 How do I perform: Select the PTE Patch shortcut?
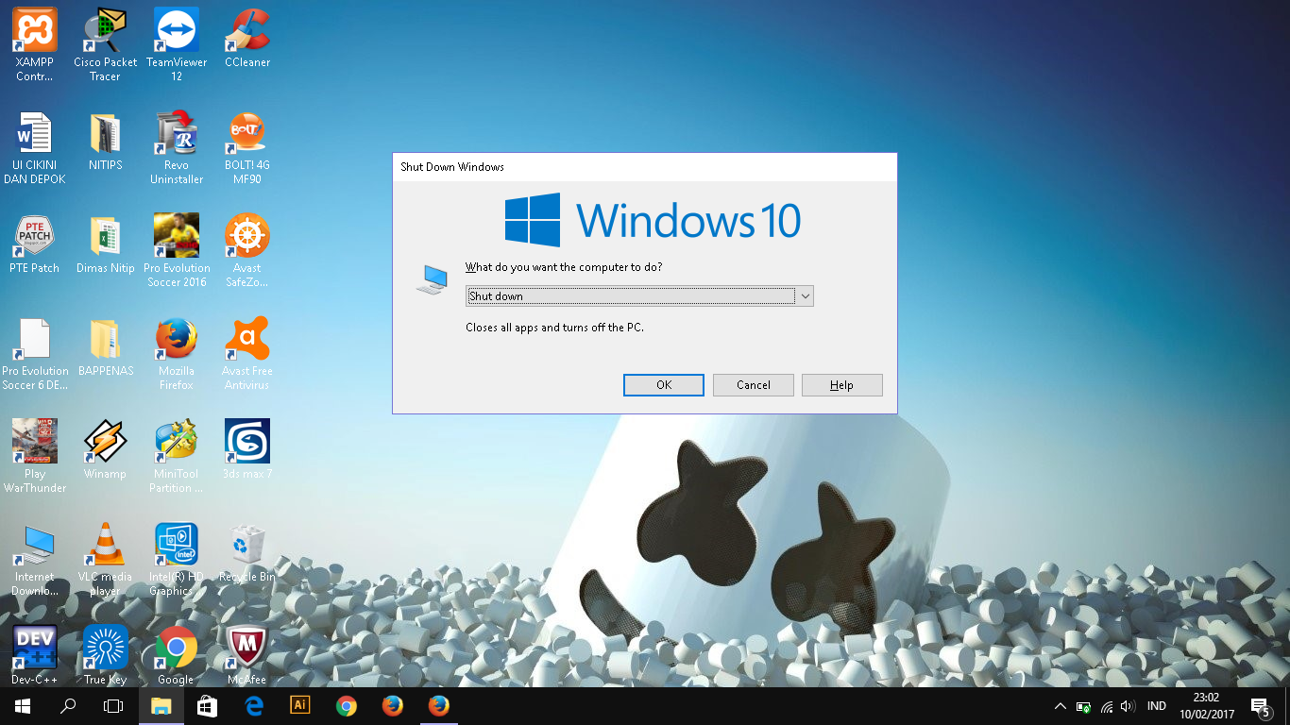35,244
